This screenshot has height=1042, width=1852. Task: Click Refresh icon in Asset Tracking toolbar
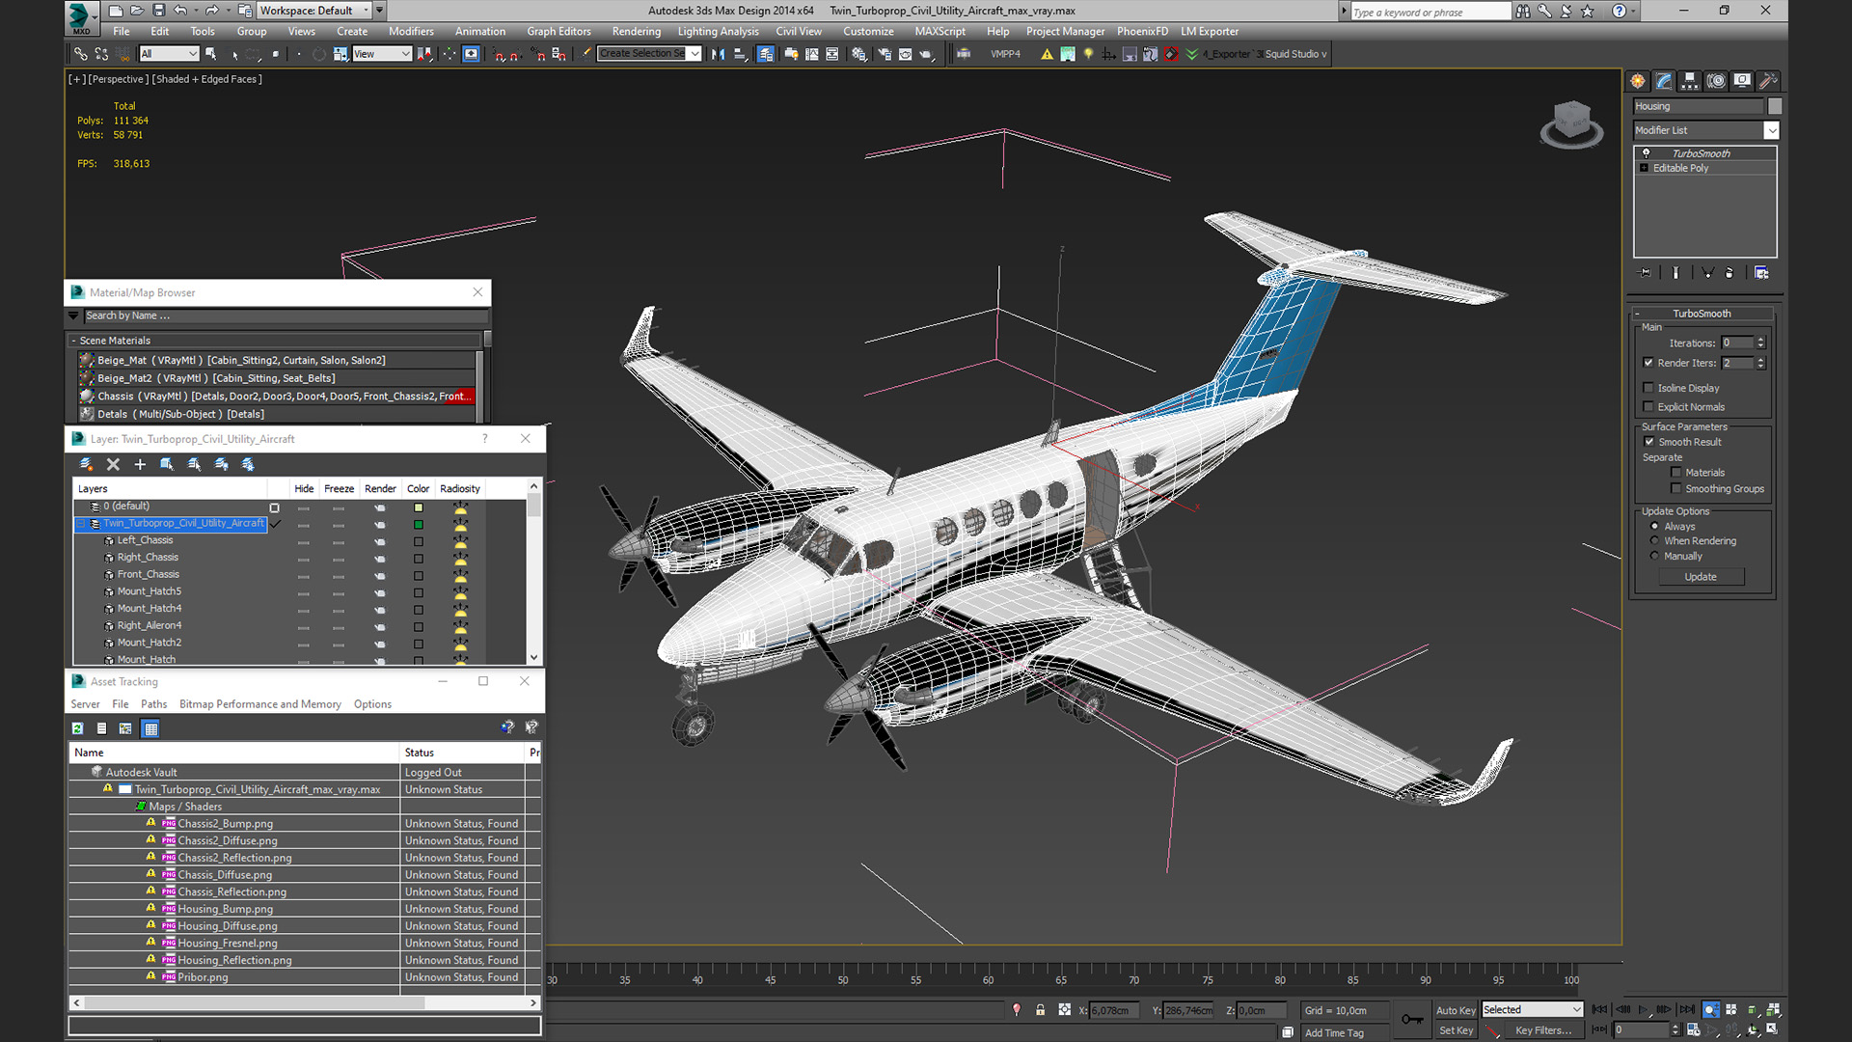(77, 728)
